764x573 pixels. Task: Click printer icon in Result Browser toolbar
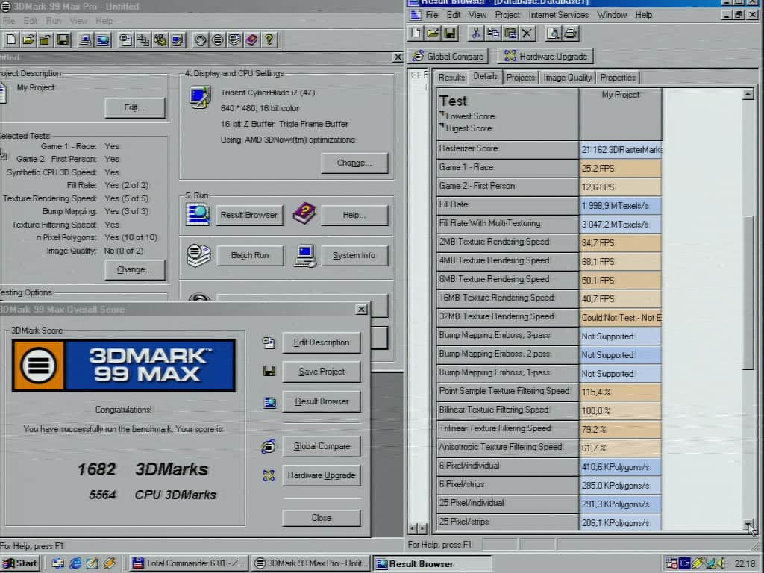coord(570,33)
